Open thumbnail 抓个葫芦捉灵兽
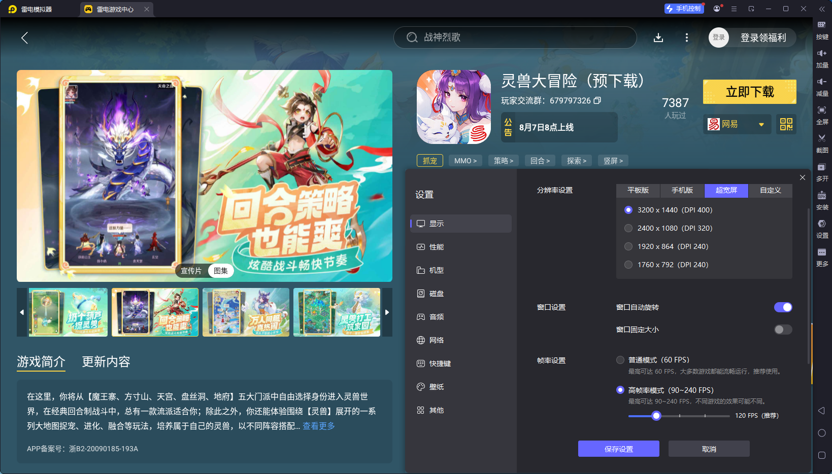 (x=68, y=312)
